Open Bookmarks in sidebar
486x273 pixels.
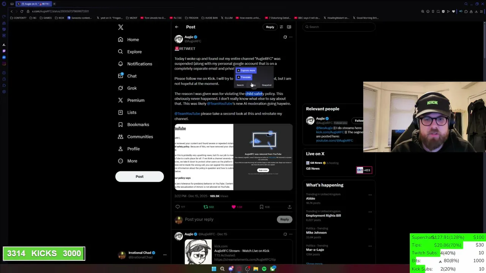pyautogui.click(x=133, y=124)
